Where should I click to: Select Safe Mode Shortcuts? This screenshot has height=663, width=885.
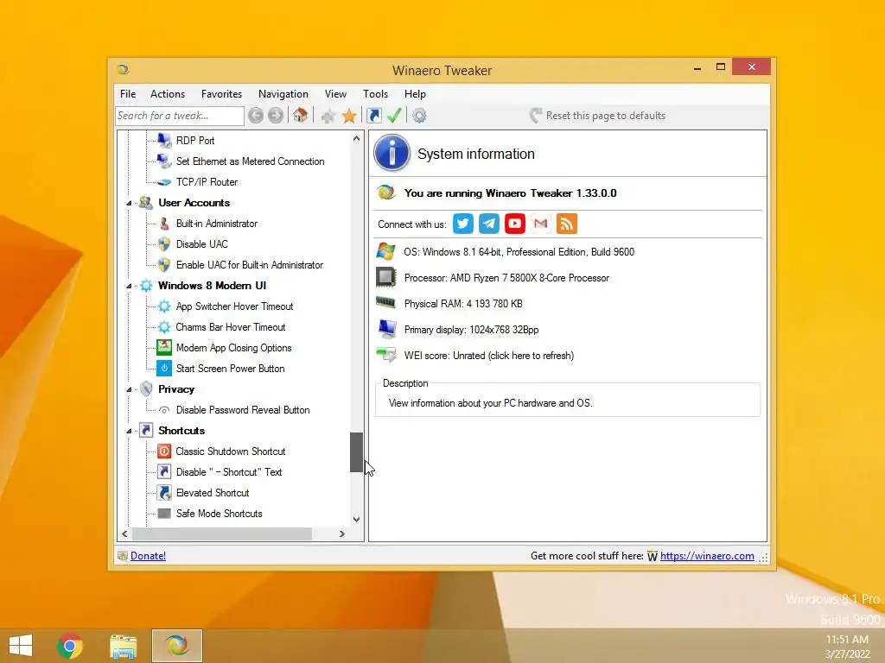point(219,514)
